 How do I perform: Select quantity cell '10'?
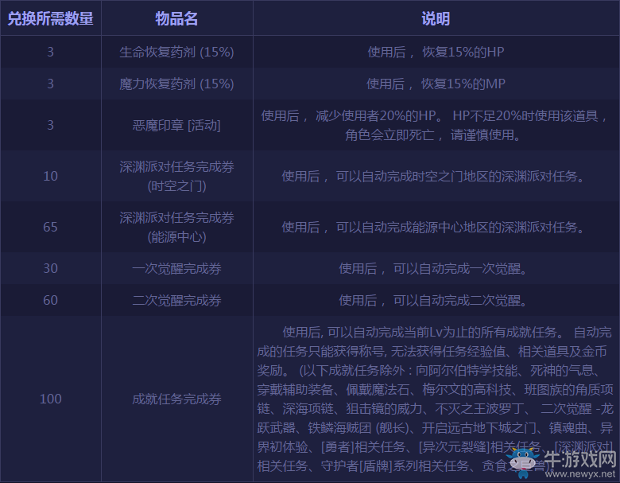click(x=51, y=176)
